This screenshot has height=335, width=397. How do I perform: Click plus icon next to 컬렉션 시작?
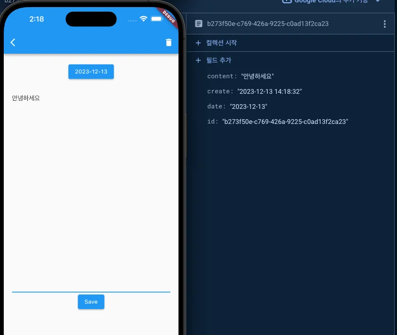198,43
